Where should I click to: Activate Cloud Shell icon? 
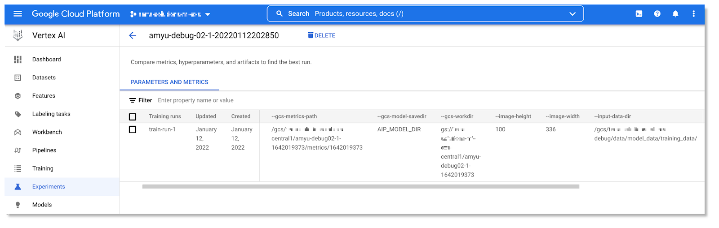point(639,14)
